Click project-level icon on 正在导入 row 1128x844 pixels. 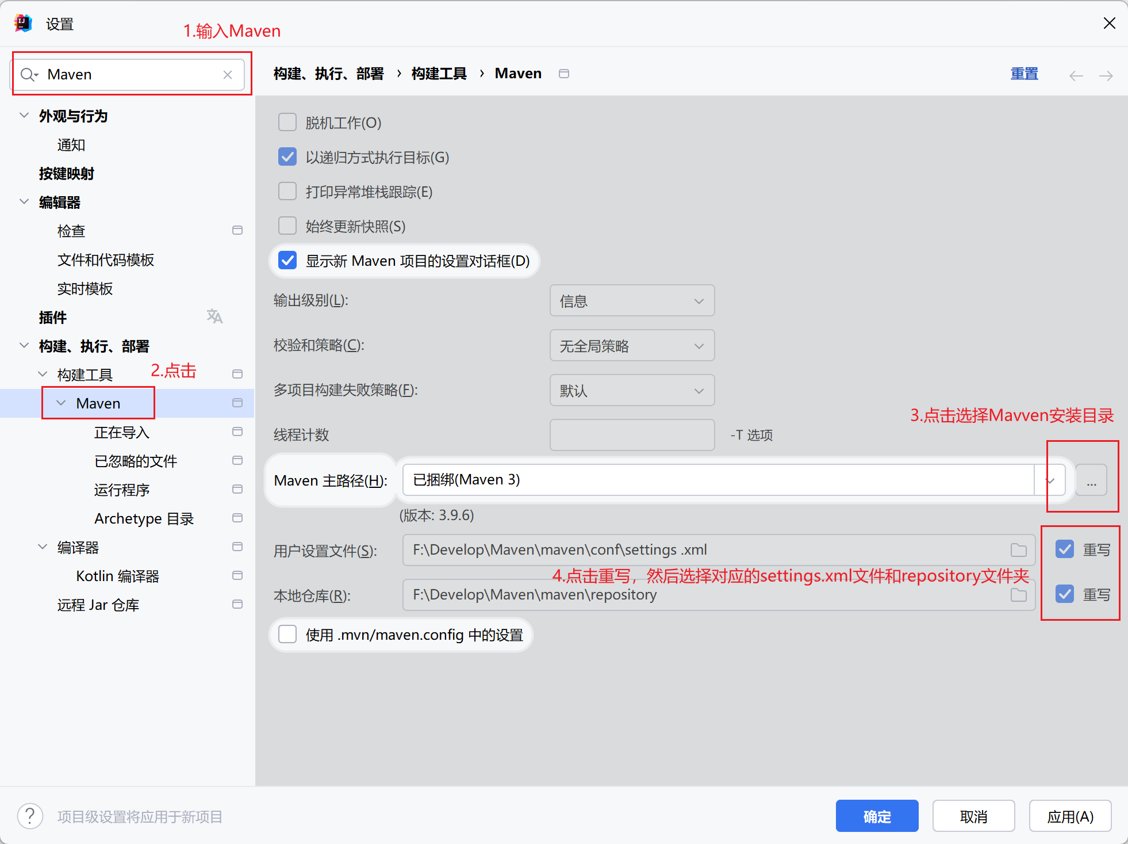pyautogui.click(x=237, y=431)
